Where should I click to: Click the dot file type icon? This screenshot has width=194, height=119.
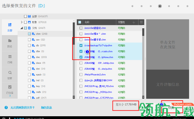(33, 69)
